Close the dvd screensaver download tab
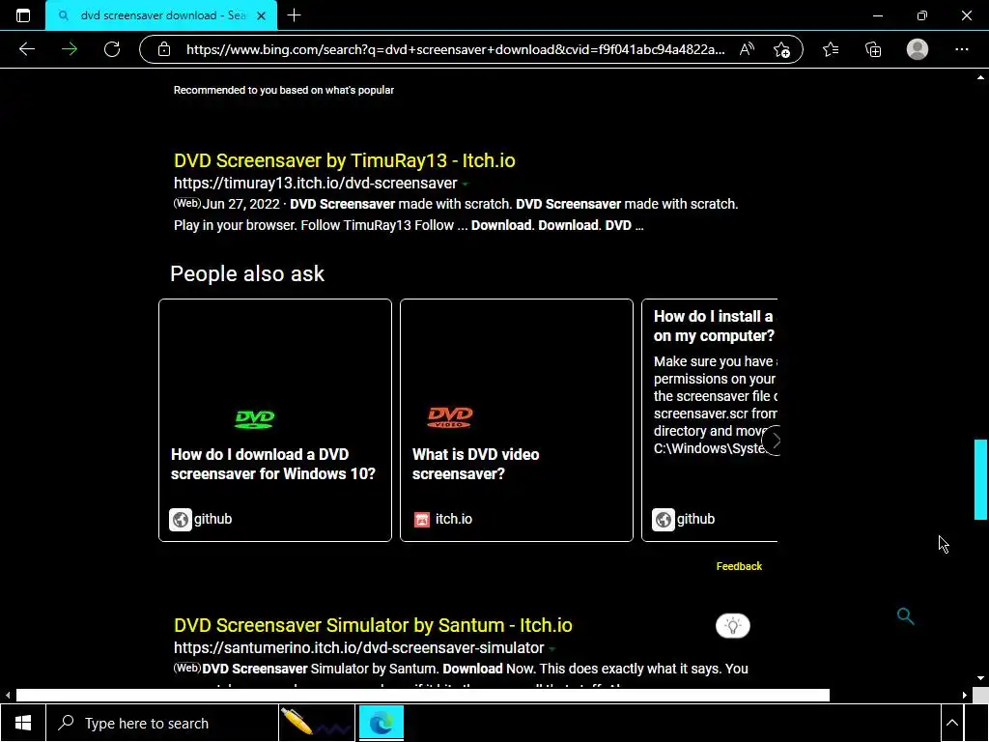This screenshot has height=742, width=989. pos(261,15)
